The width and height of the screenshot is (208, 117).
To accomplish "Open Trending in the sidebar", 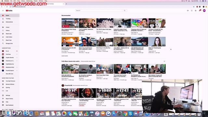I will pos(10,19).
